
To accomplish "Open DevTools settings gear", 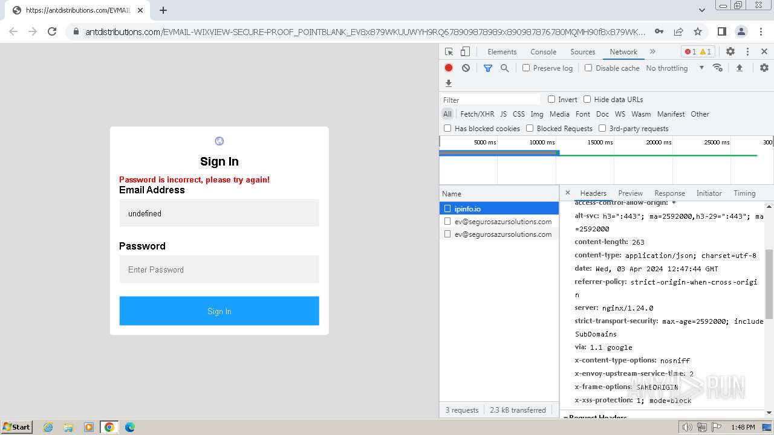I will click(x=730, y=52).
